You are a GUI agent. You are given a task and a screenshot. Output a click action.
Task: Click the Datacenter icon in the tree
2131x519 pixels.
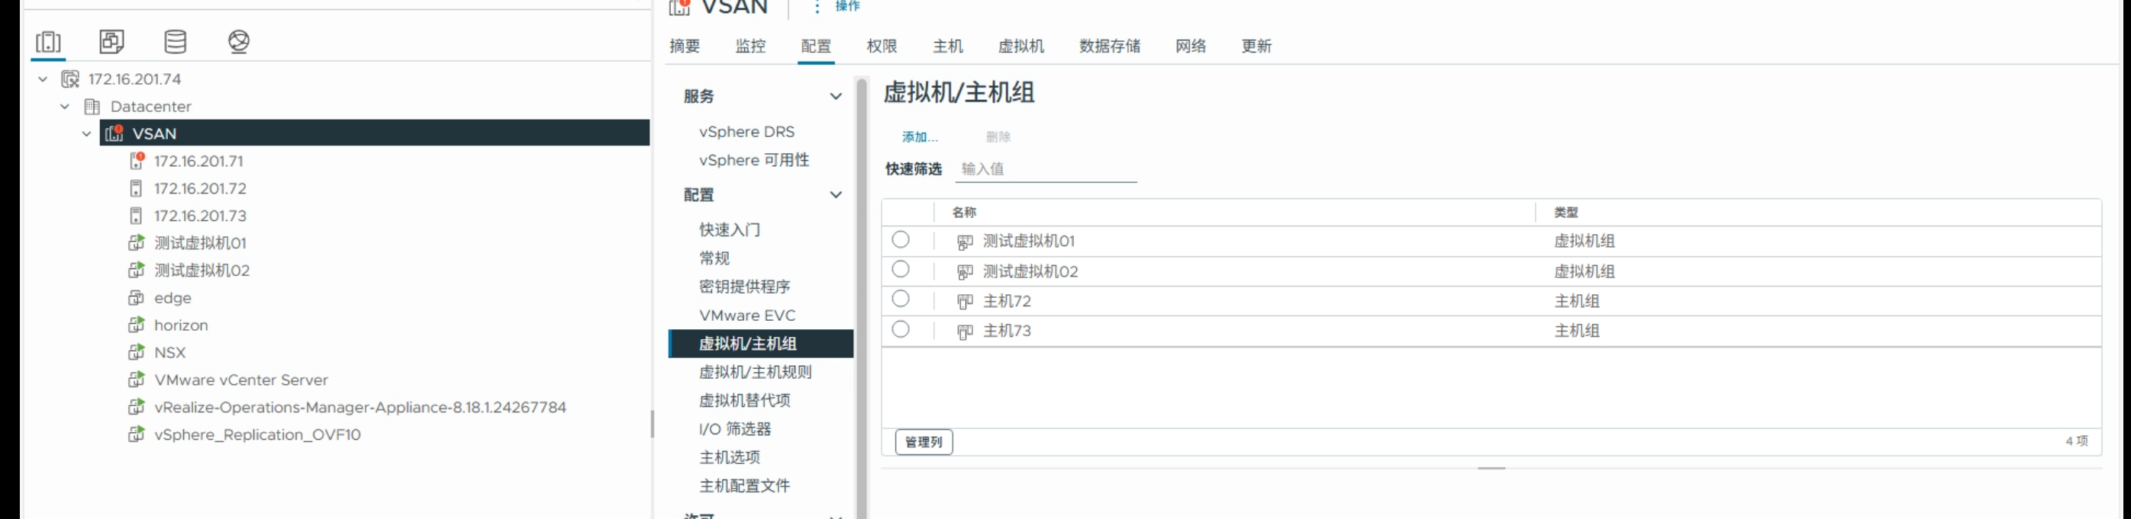click(x=92, y=107)
